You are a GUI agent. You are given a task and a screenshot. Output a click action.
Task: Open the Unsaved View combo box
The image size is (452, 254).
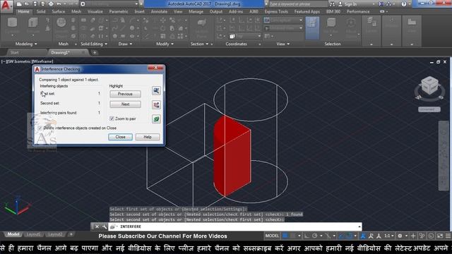pyautogui.click(x=283, y=28)
